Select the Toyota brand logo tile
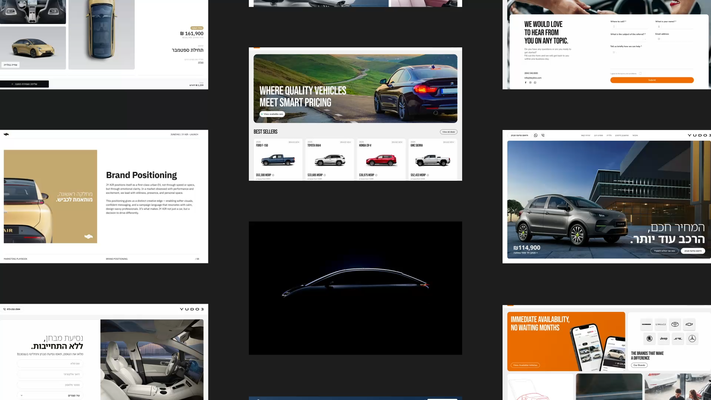The height and width of the screenshot is (400, 711). (675, 324)
